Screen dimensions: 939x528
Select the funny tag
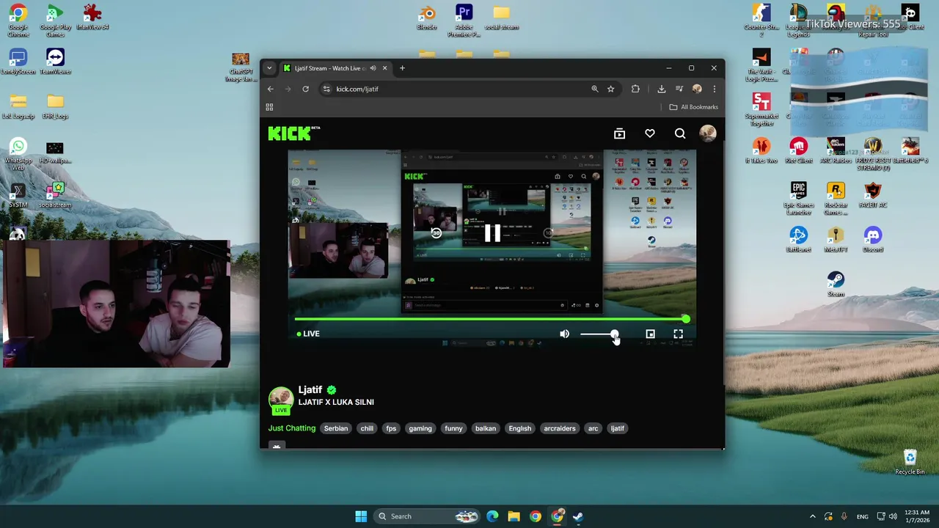click(x=453, y=428)
